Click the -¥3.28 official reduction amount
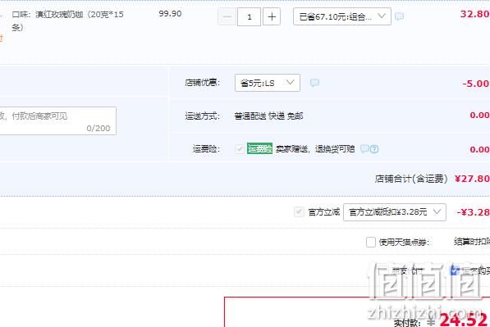Screen dimensions: 490x327 tap(473, 212)
